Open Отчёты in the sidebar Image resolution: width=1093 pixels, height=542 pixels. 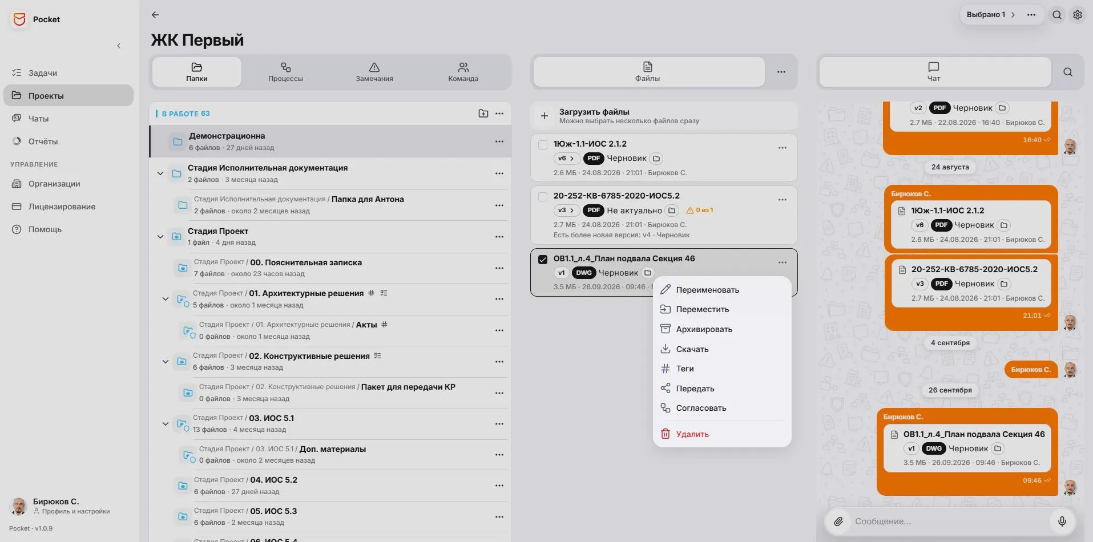point(68,141)
